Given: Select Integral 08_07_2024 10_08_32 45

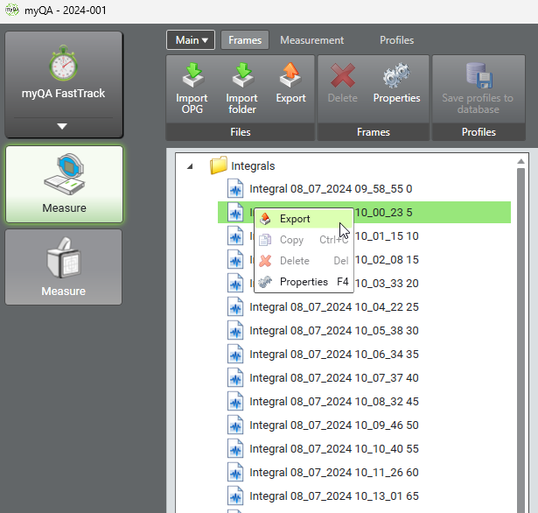Looking at the screenshot, I should point(334,402).
